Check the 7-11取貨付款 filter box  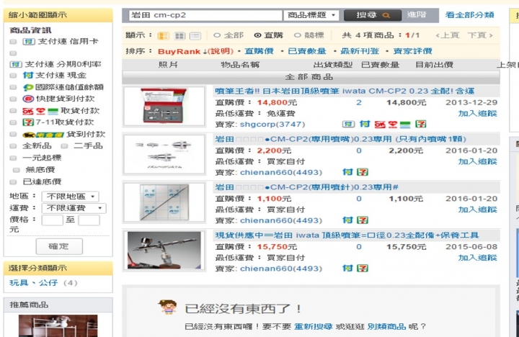point(13,122)
